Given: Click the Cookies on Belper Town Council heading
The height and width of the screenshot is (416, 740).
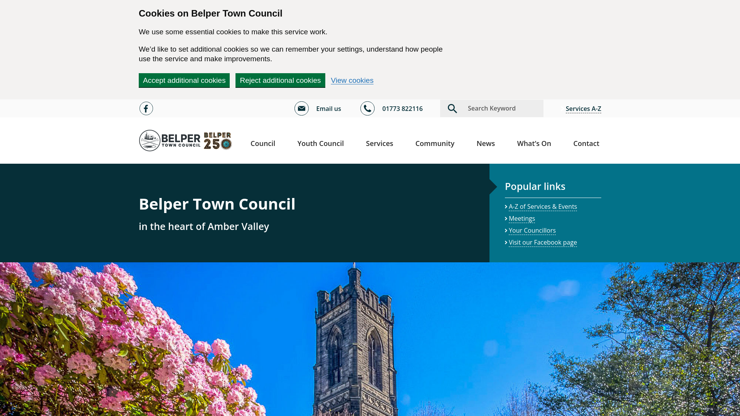Looking at the screenshot, I should (210, 13).
